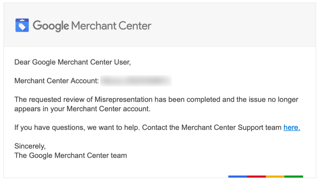Viewport: 319px width, 182px height.
Task: Click the red segment of footer bar
Action: coord(256,176)
